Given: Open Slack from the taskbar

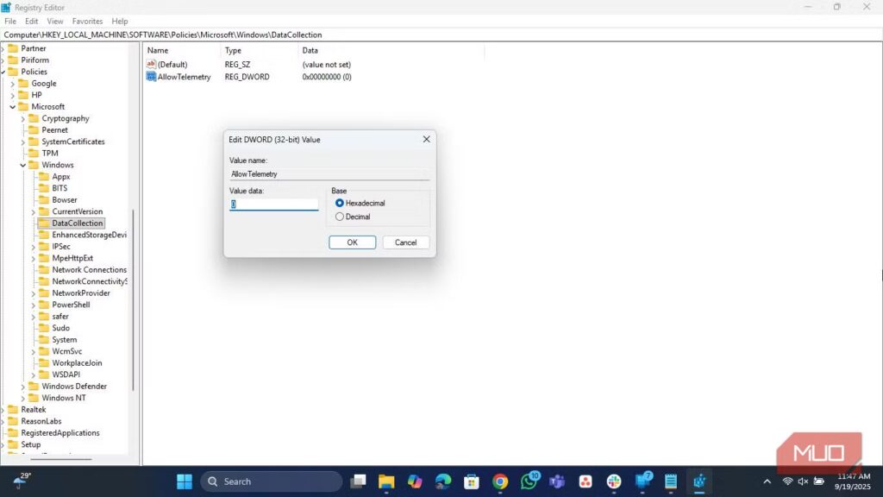Looking at the screenshot, I should (613, 481).
